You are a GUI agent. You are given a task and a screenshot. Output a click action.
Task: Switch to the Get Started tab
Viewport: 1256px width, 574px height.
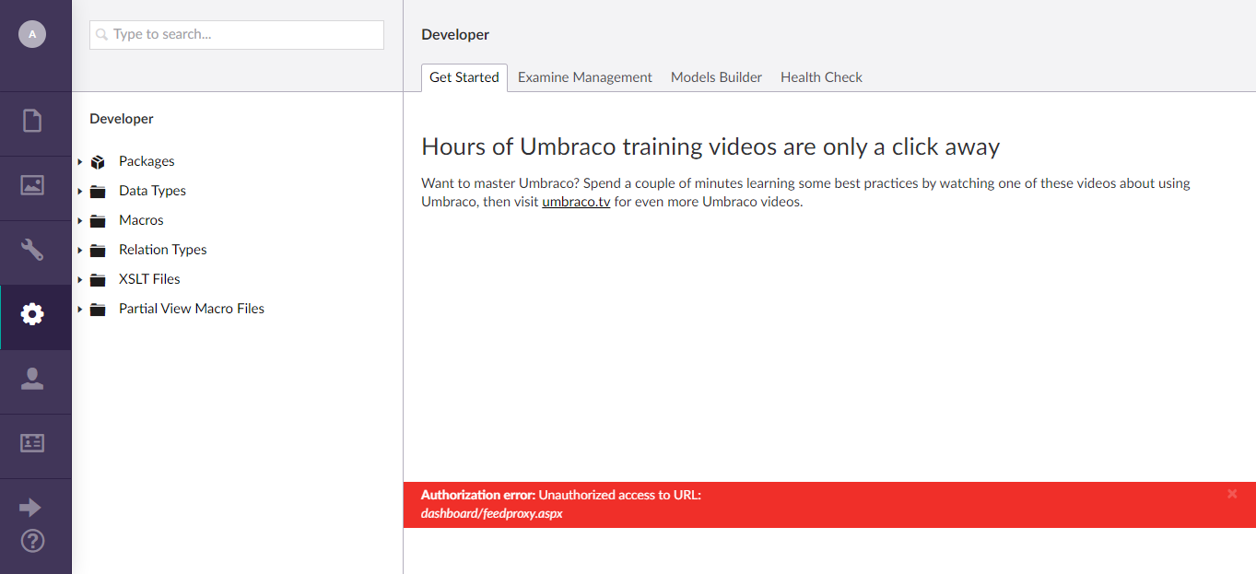[464, 77]
